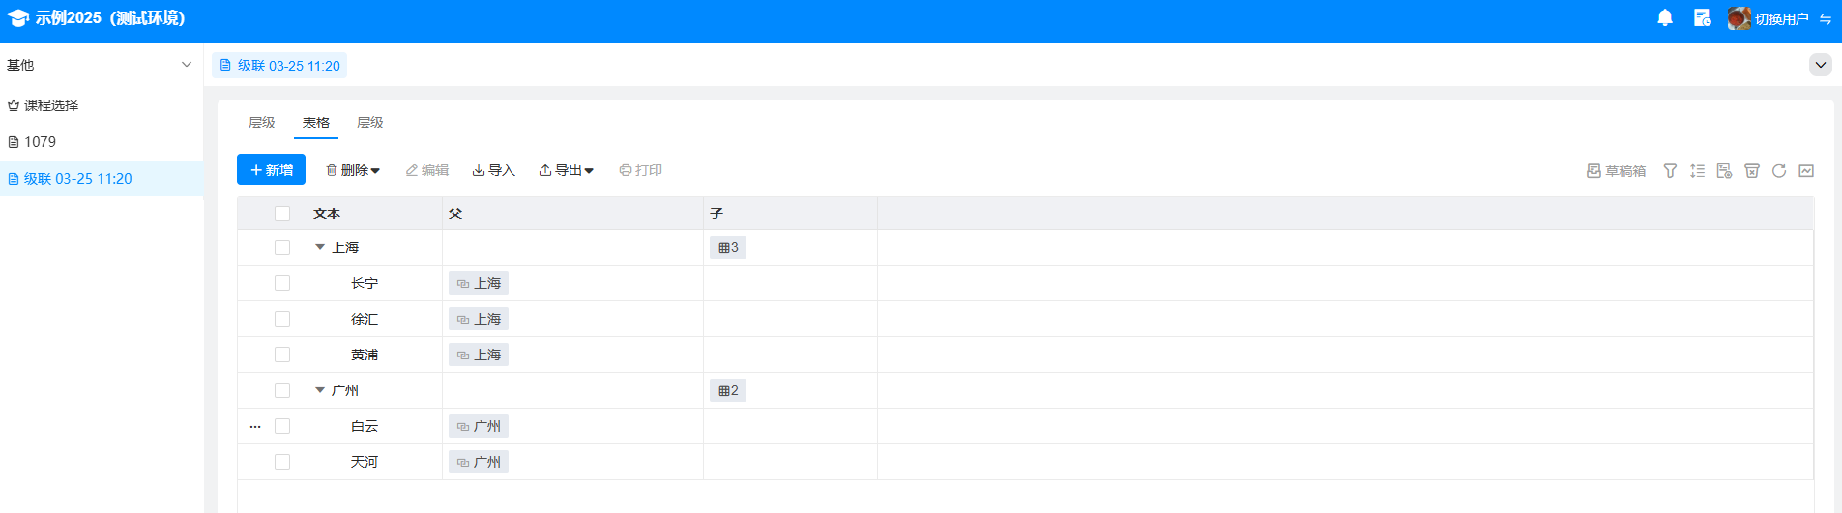The width and height of the screenshot is (1842, 513).
Task: Click the user avatar thumbnail
Action: tap(1739, 18)
